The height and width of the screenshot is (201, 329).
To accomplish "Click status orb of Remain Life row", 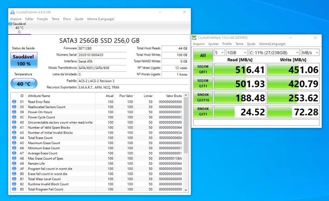I will (14, 163).
